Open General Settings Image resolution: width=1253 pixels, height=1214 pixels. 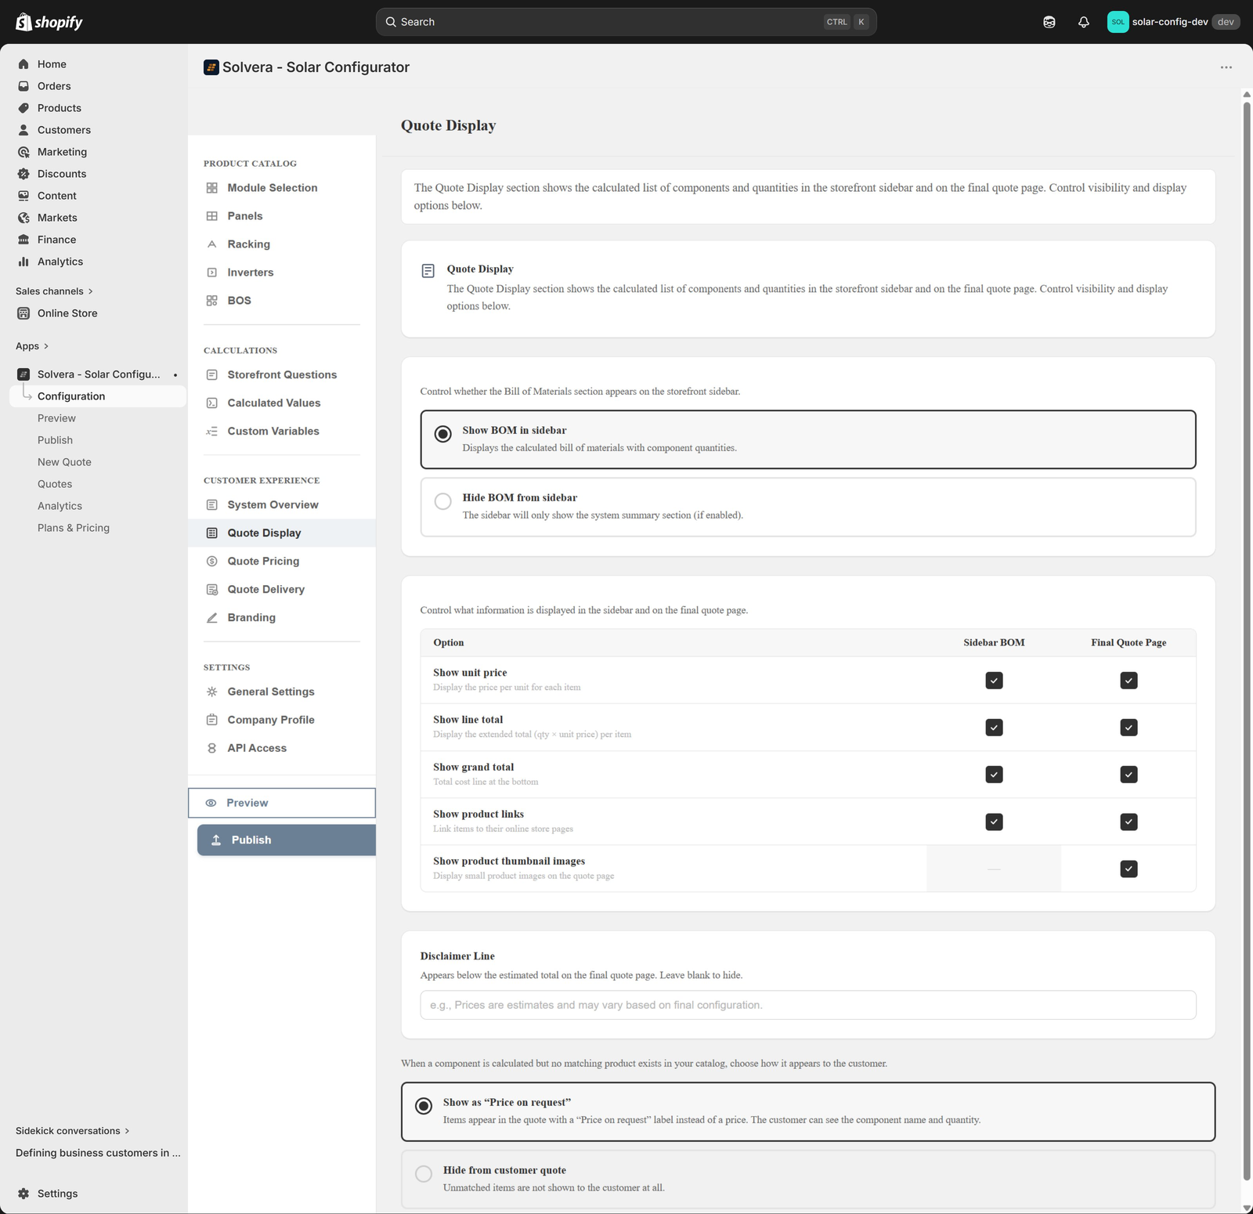pos(281,692)
